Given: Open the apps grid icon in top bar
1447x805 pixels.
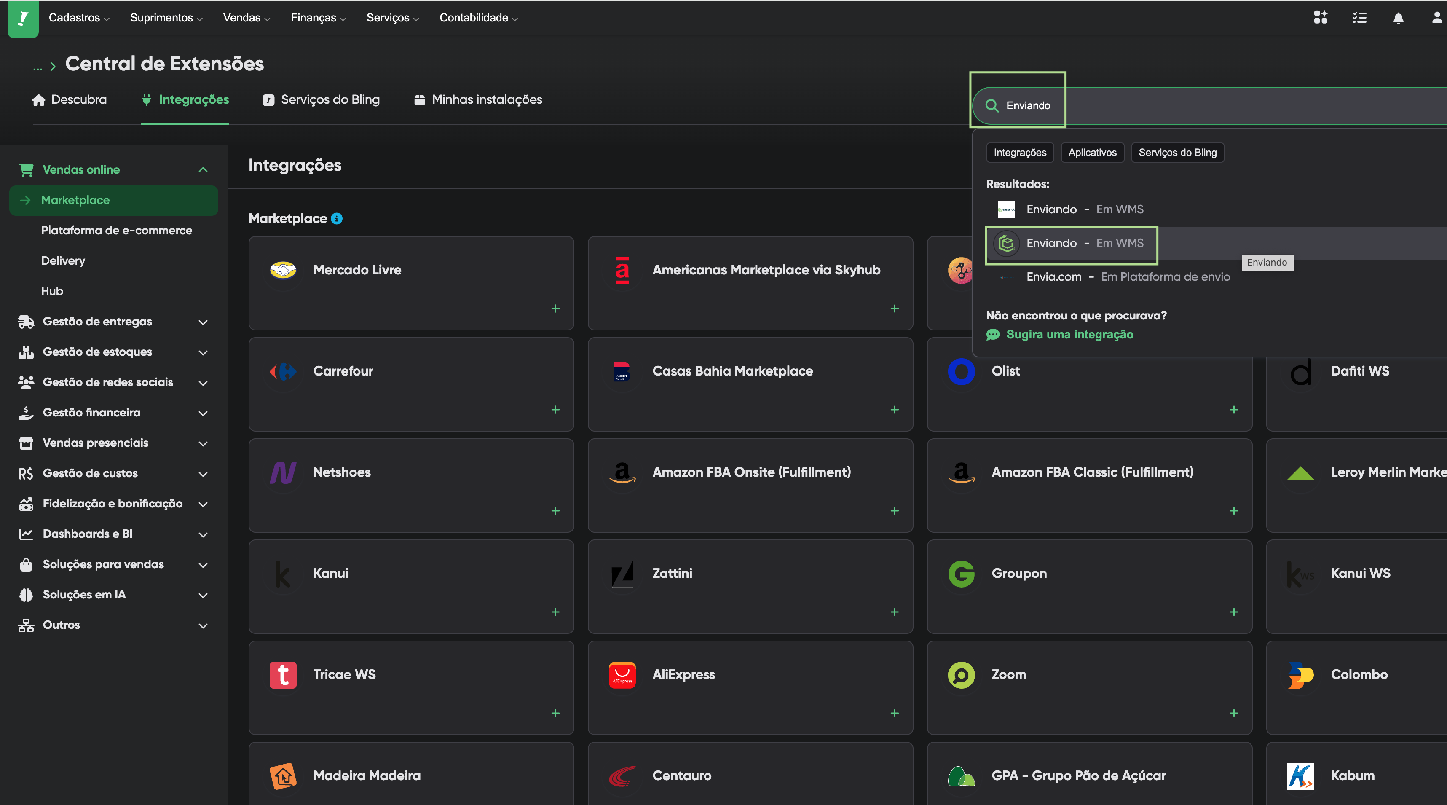Looking at the screenshot, I should 1321,18.
